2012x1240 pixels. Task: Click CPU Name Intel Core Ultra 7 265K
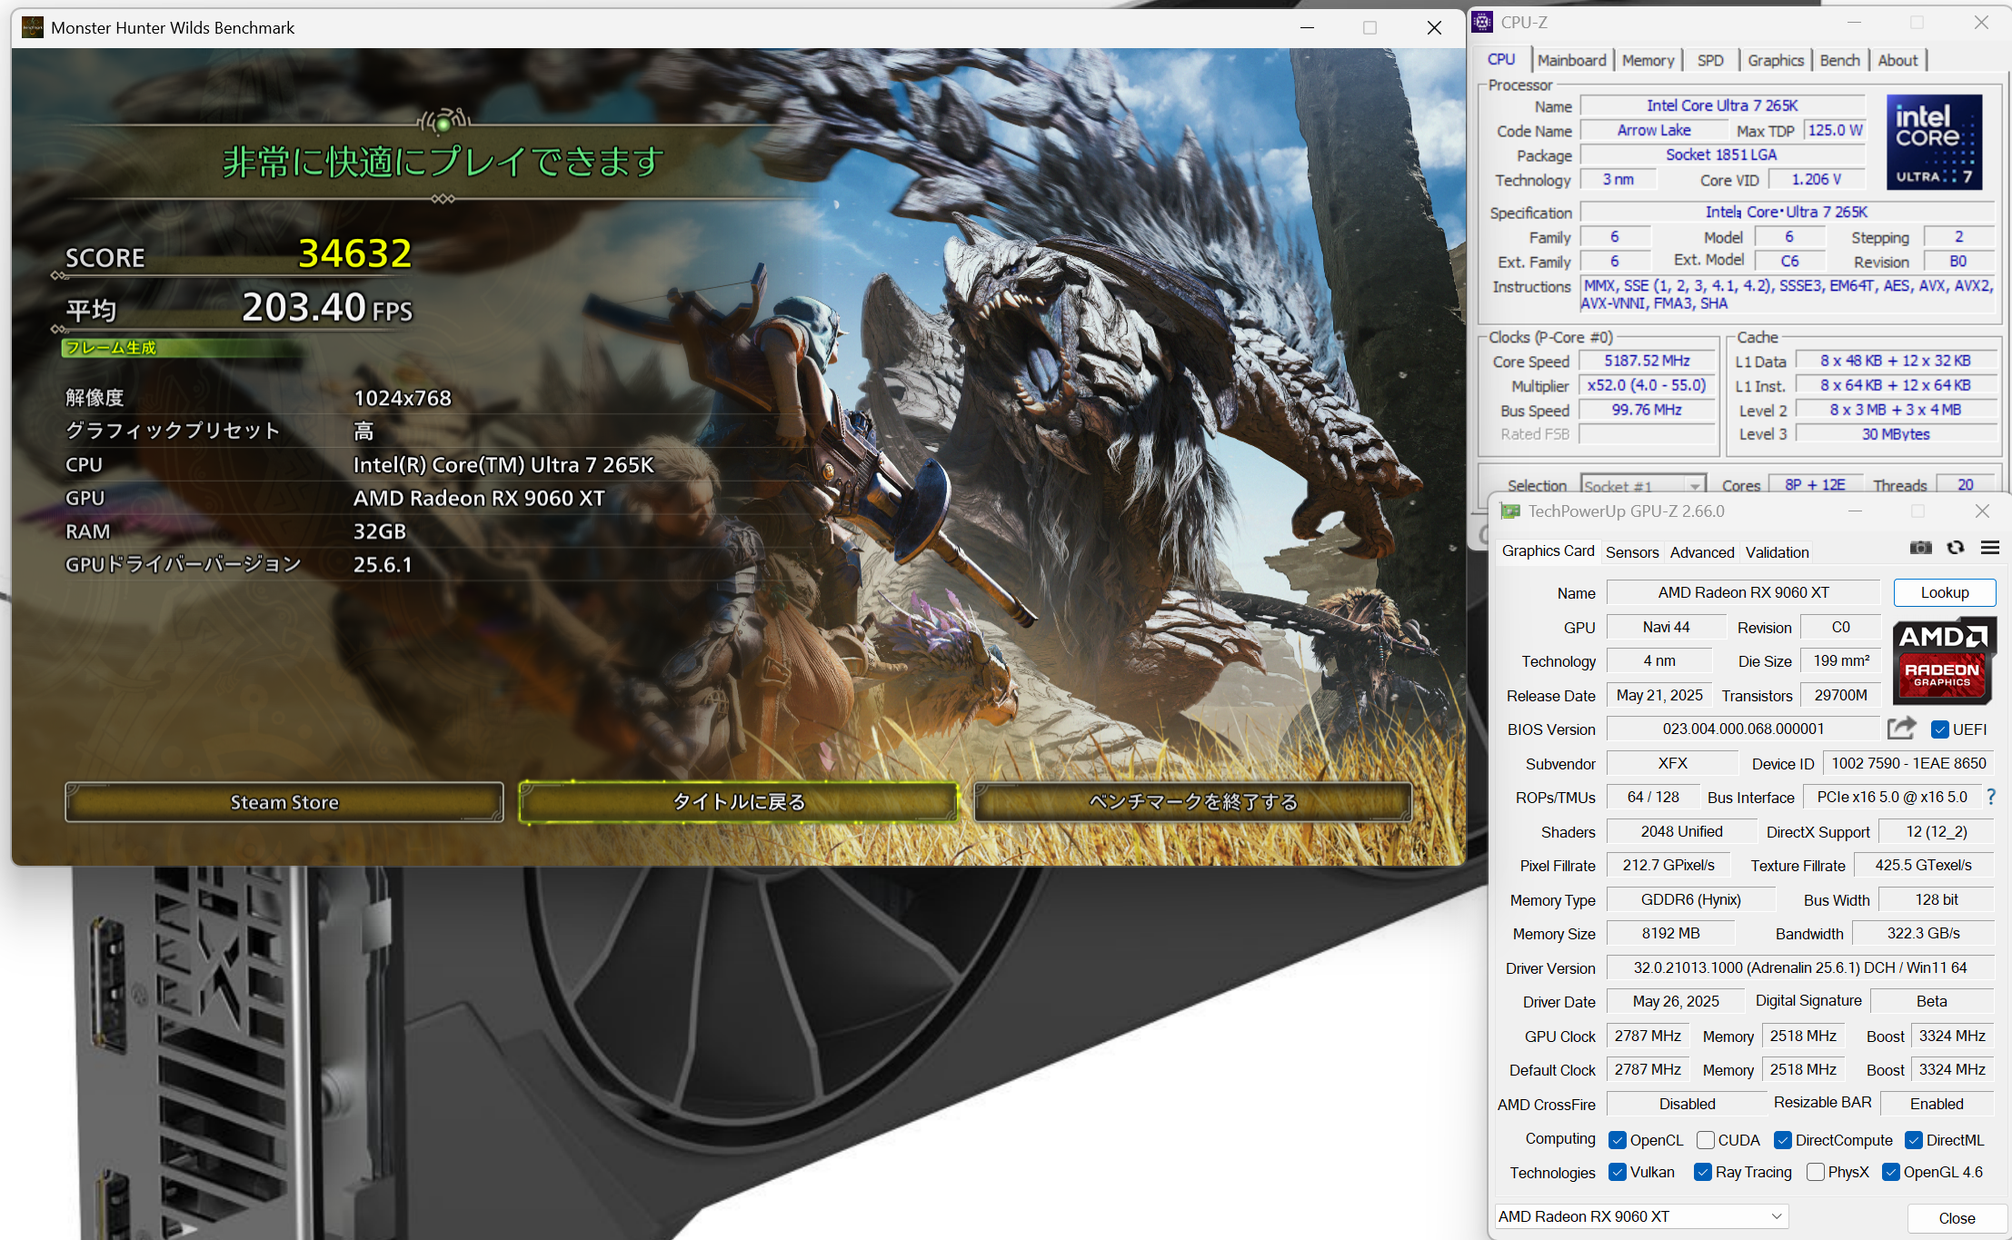pos(1722,105)
